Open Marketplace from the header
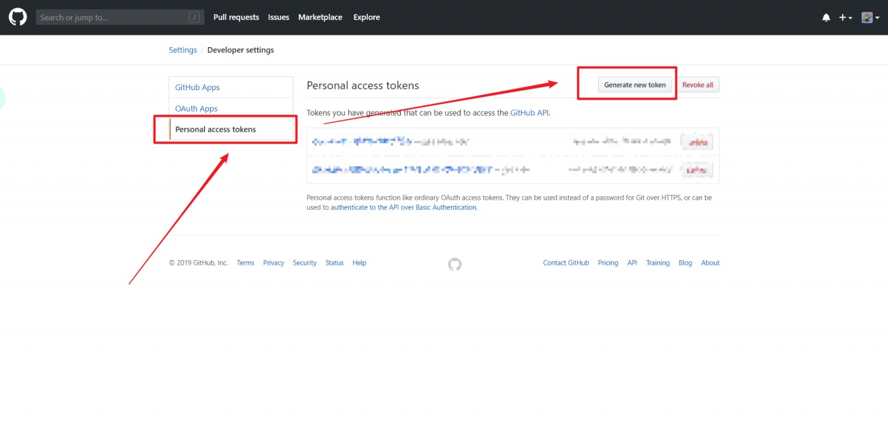This screenshot has width=888, height=425. 320,17
